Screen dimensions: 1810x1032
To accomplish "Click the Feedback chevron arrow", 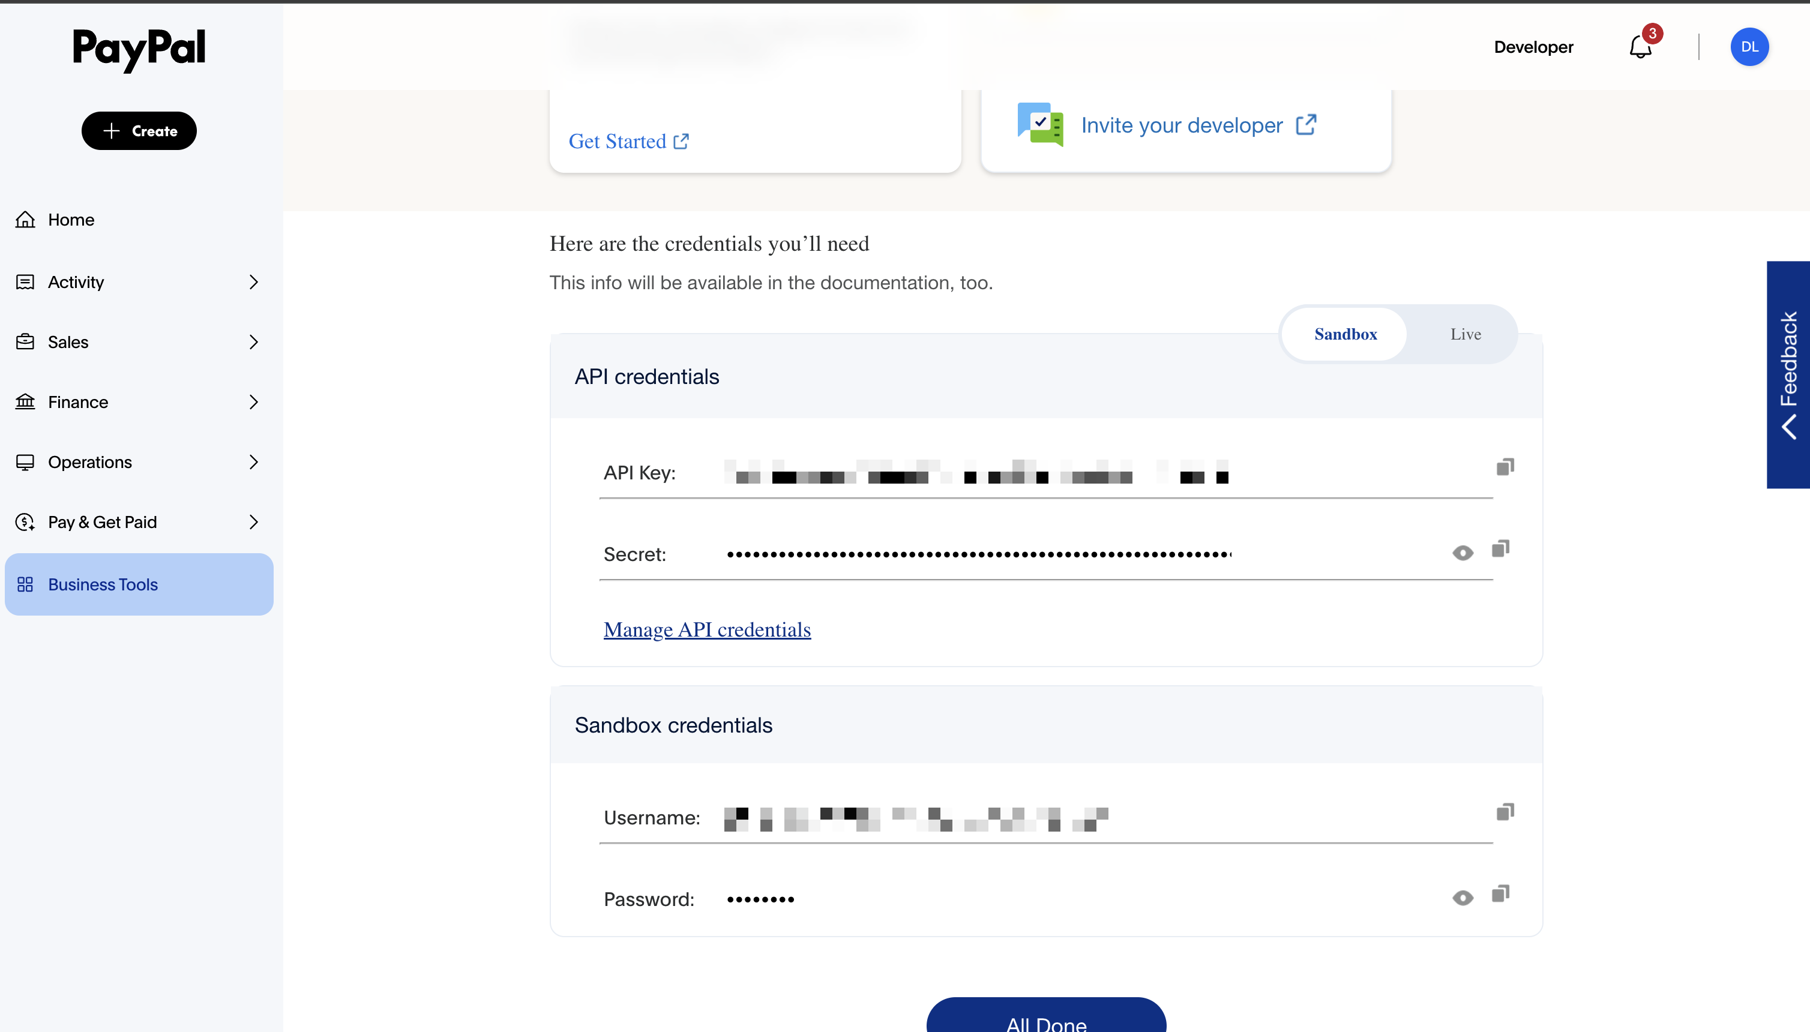I will coord(1790,427).
